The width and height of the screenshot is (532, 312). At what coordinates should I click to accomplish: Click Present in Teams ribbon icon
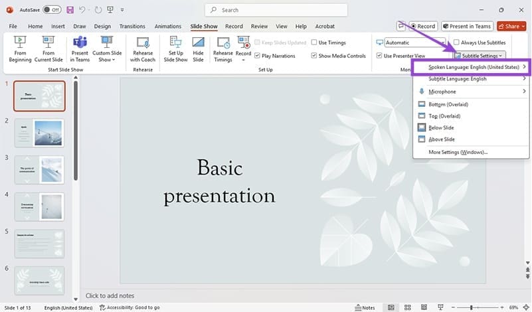pos(80,50)
